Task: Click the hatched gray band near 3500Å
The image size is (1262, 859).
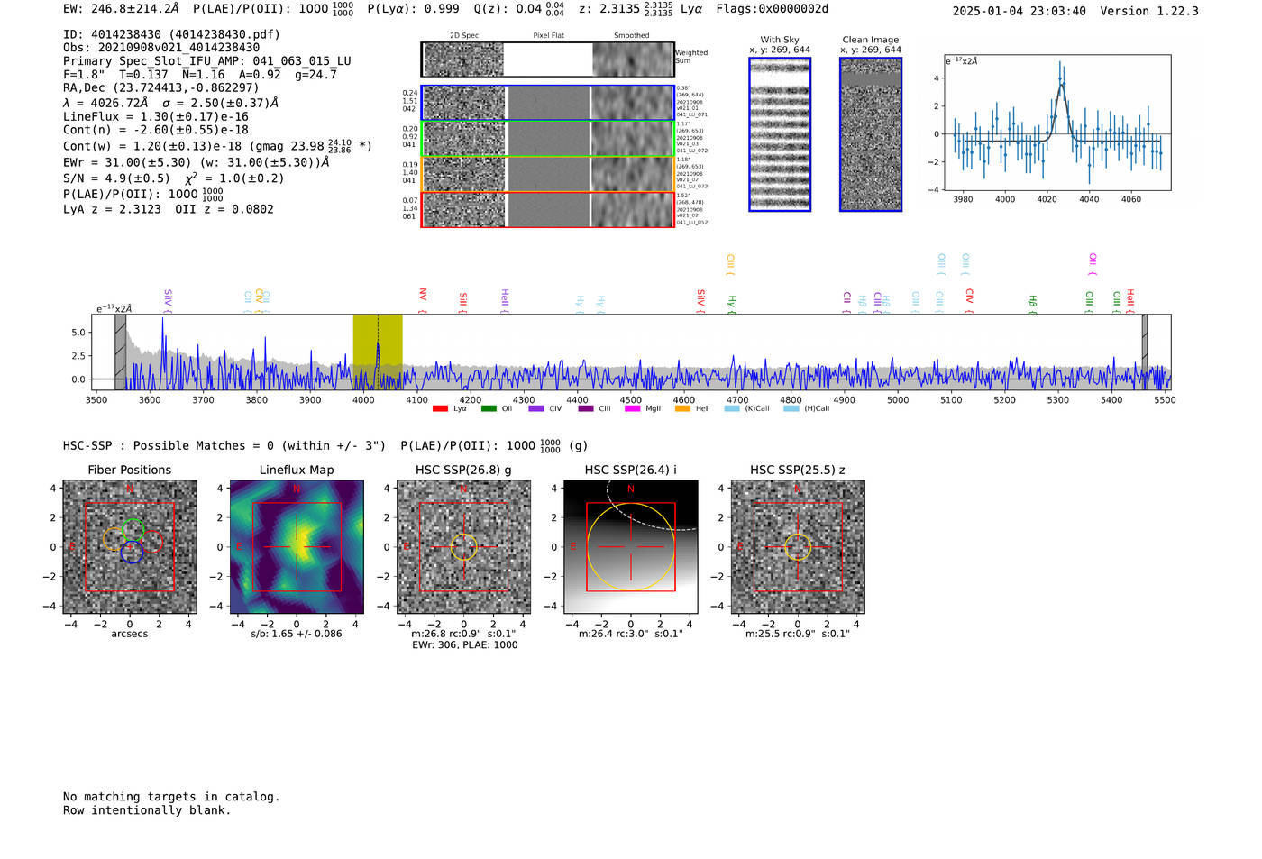Action: 120,352
